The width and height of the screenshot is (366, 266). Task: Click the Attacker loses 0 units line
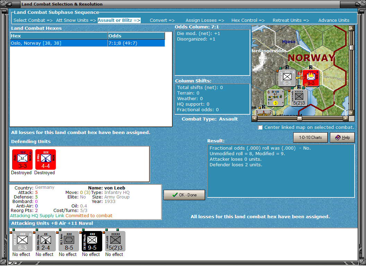tap(235, 159)
